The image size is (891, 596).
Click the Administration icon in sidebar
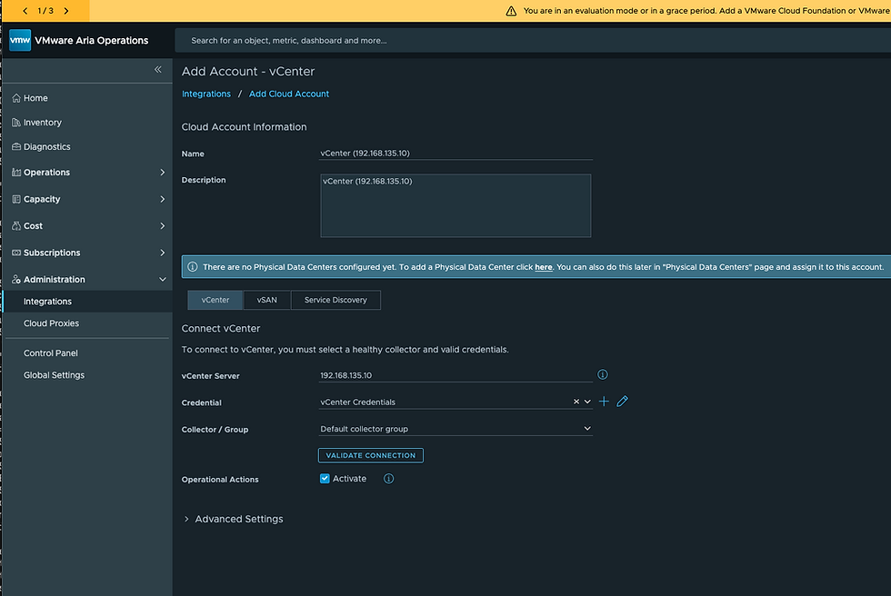[x=16, y=279]
